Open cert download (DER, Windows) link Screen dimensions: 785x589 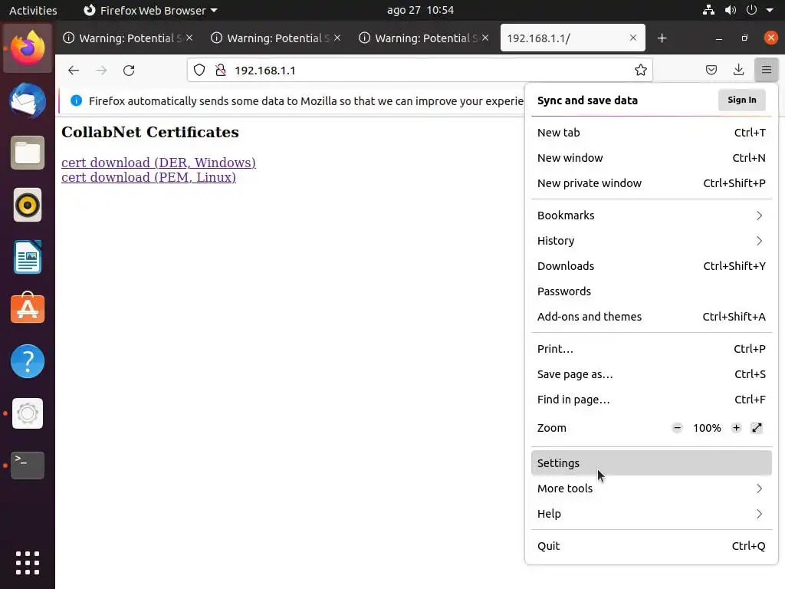(x=159, y=163)
